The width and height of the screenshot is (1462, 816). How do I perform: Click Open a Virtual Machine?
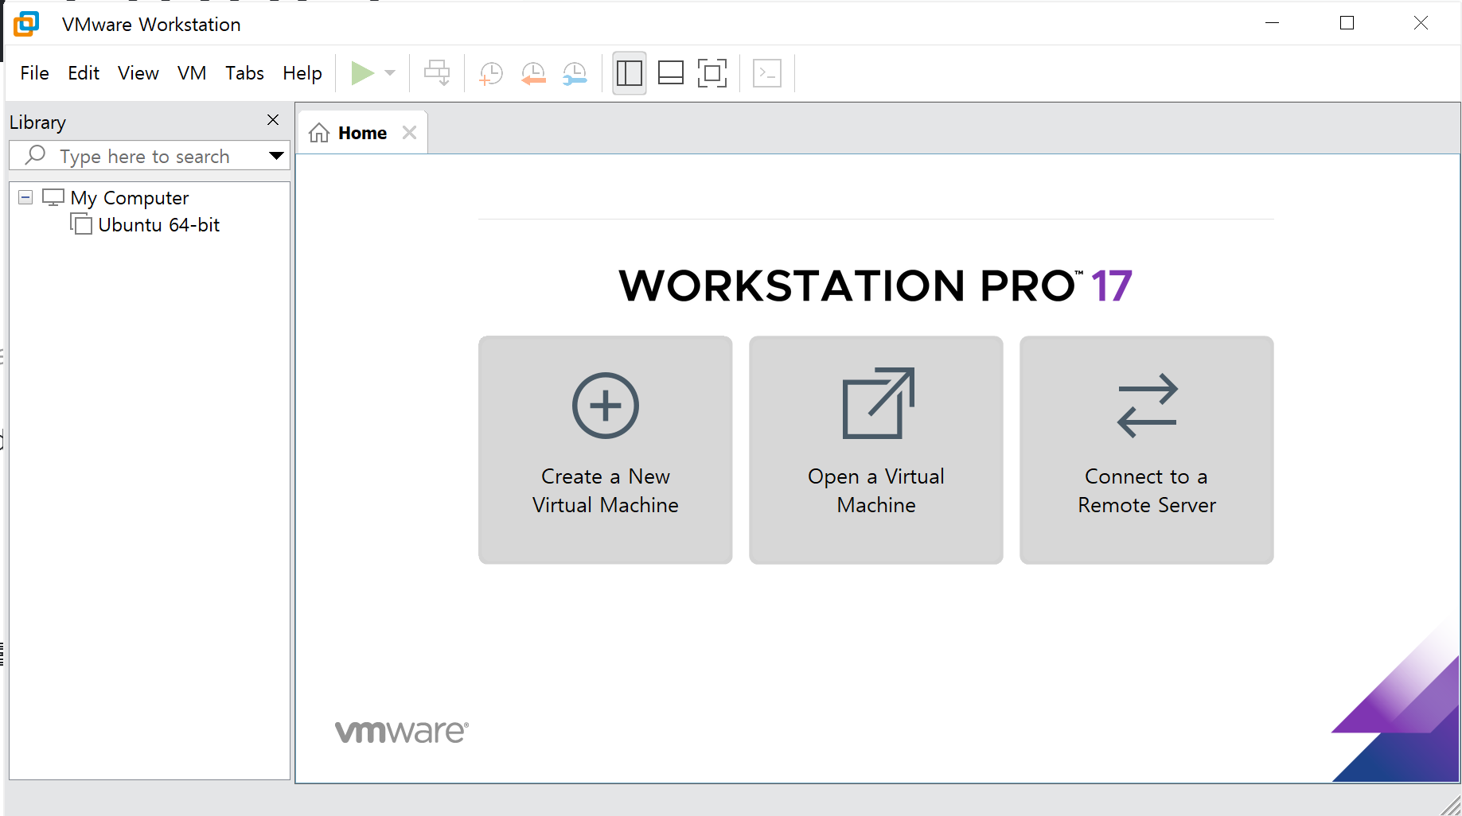click(876, 450)
